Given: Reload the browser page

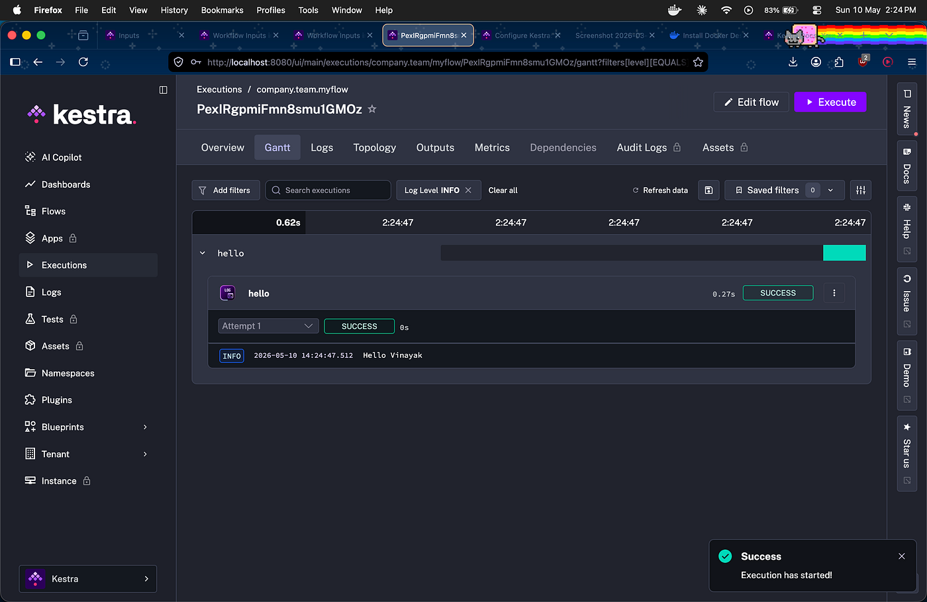Looking at the screenshot, I should (x=83, y=62).
